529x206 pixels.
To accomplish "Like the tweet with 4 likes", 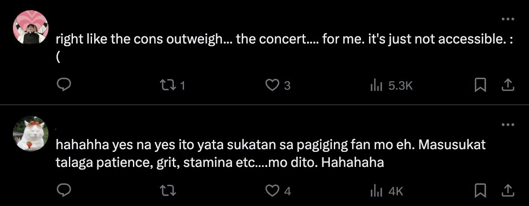I will [x=272, y=190].
